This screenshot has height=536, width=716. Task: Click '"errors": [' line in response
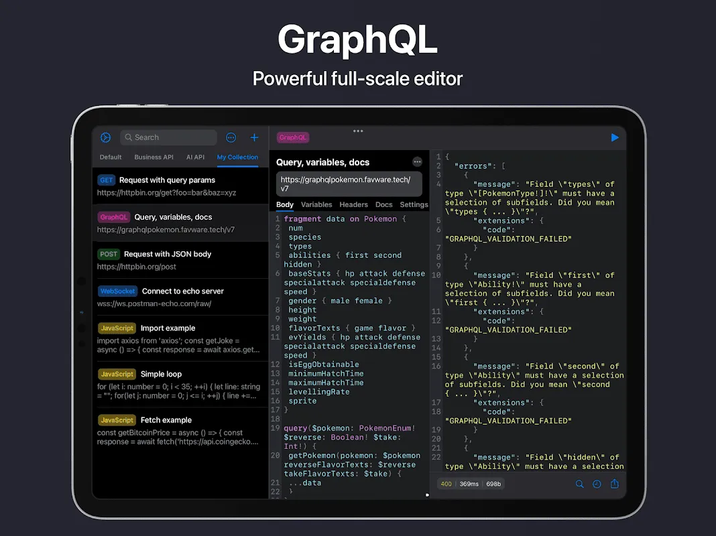pyautogui.click(x=479, y=166)
